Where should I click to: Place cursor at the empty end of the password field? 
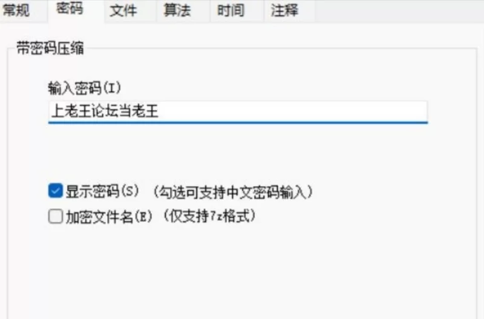click(293, 111)
